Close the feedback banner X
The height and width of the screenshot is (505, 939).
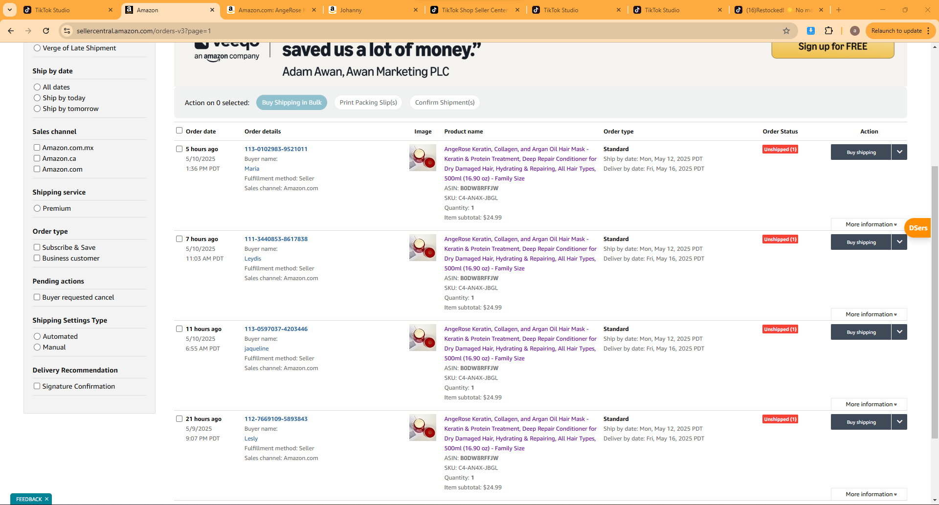click(x=46, y=499)
